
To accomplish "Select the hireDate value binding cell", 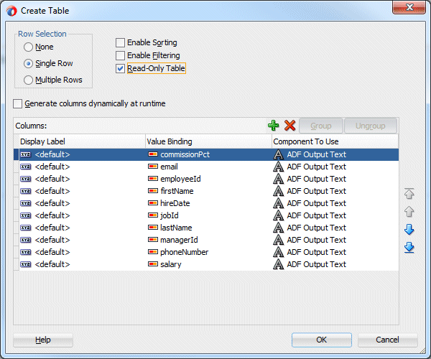I will tap(208, 203).
